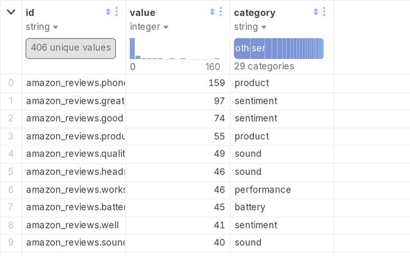The height and width of the screenshot is (256, 410).
Task: Open the value column options menu
Action: [x=220, y=12]
